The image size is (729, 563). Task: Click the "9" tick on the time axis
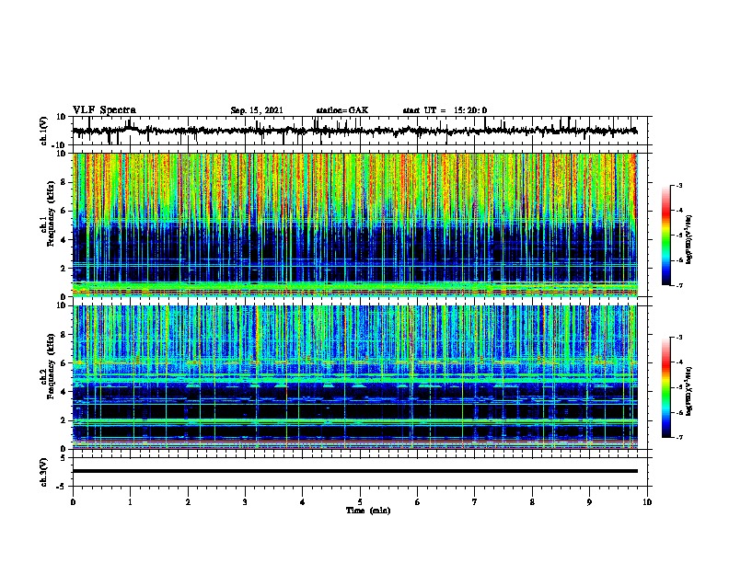coord(589,502)
